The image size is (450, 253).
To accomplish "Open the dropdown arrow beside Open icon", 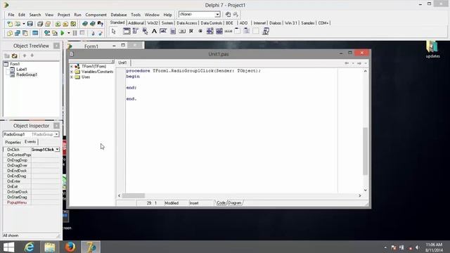I will [24, 24].
